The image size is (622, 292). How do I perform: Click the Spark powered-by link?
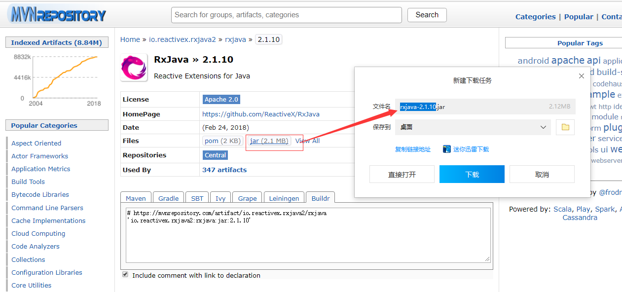[x=605, y=209]
